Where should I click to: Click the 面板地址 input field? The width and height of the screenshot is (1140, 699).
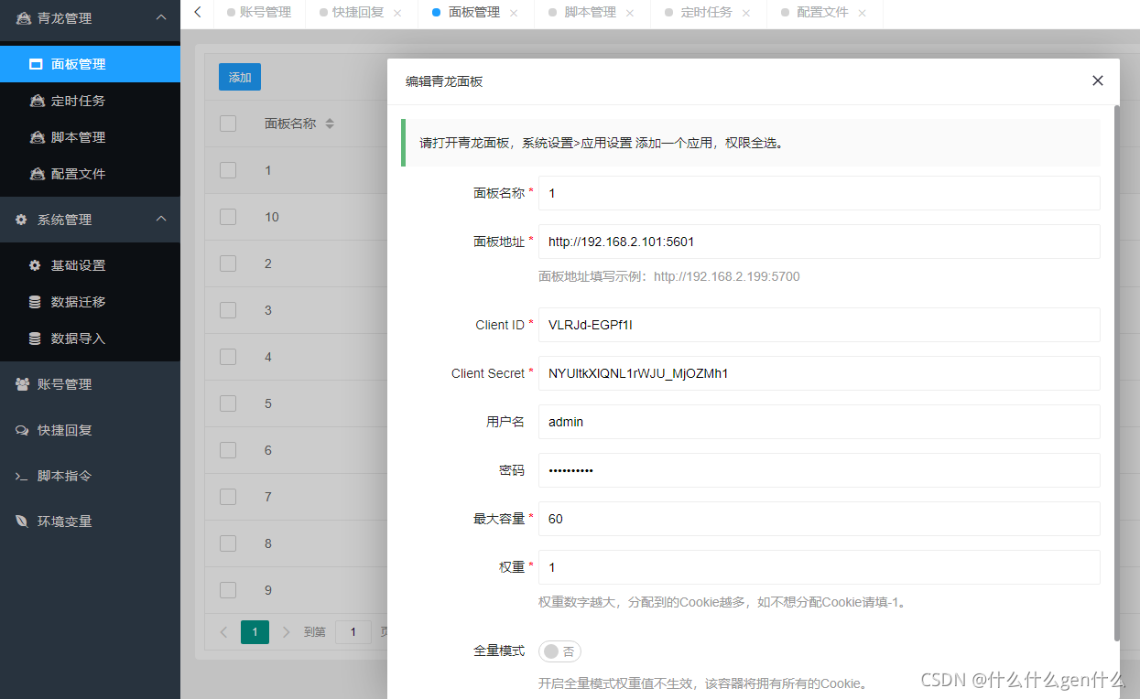click(819, 242)
